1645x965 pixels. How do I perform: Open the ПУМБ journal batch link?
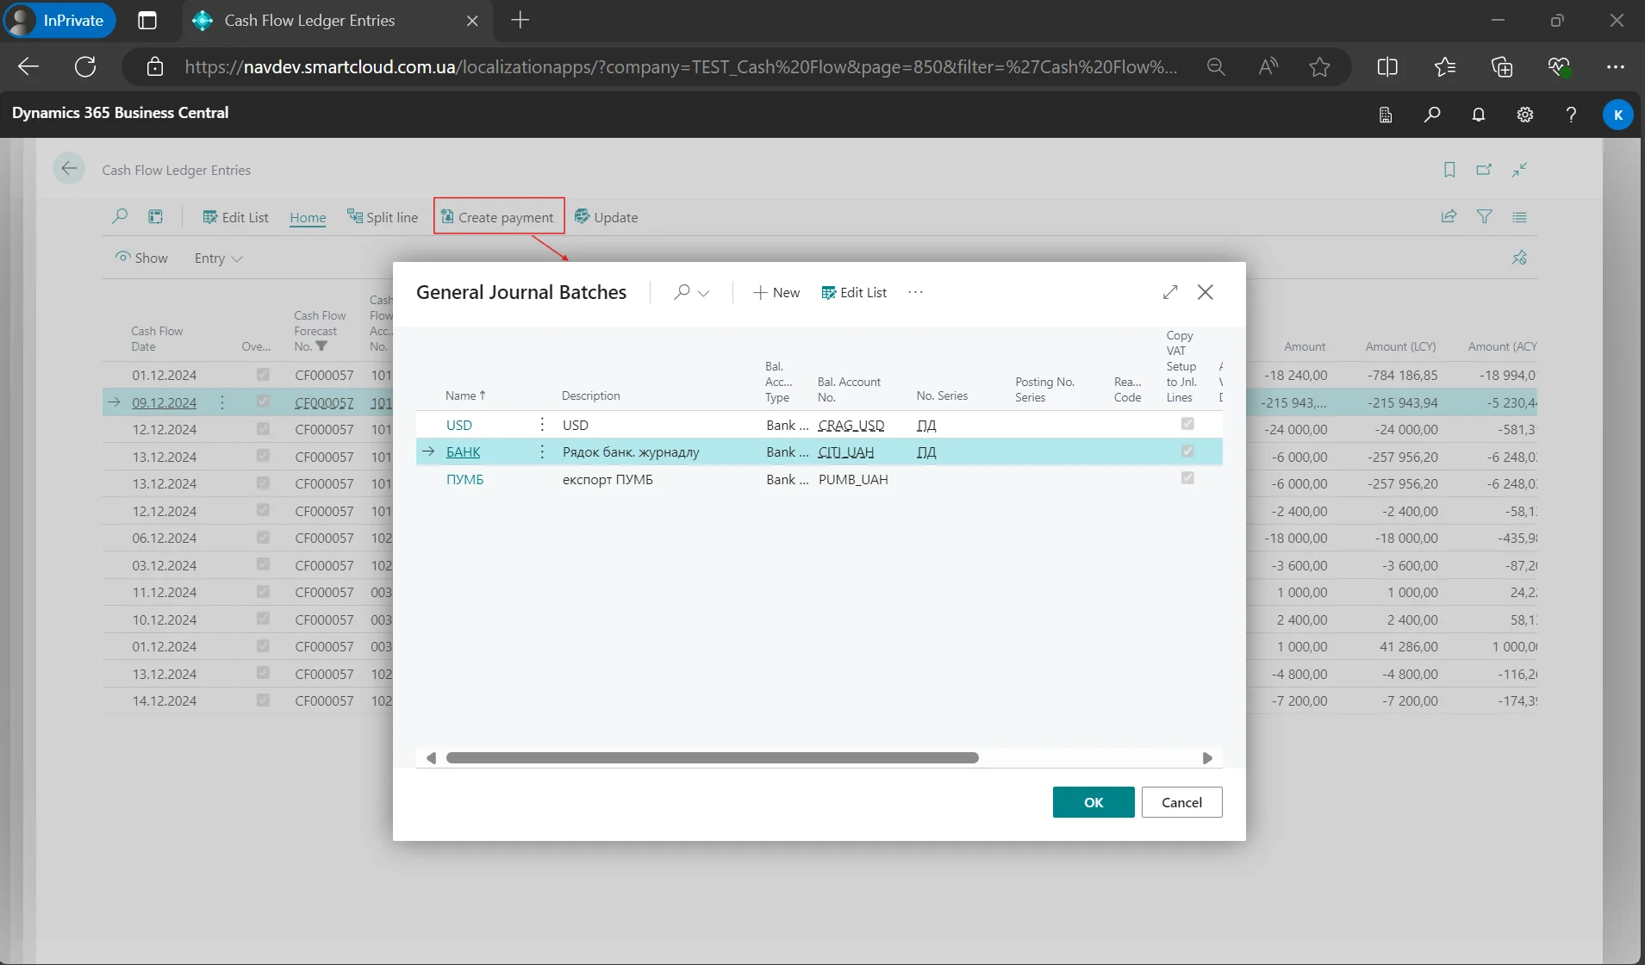(464, 480)
